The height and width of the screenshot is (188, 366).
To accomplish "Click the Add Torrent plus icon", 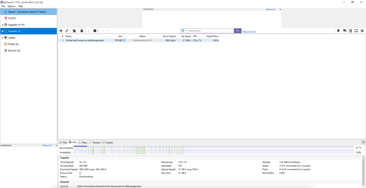I will pyautogui.click(x=61, y=31).
